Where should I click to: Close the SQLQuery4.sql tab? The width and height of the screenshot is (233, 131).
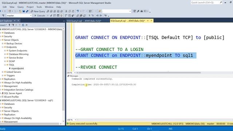pyautogui.click(x=151, y=21)
